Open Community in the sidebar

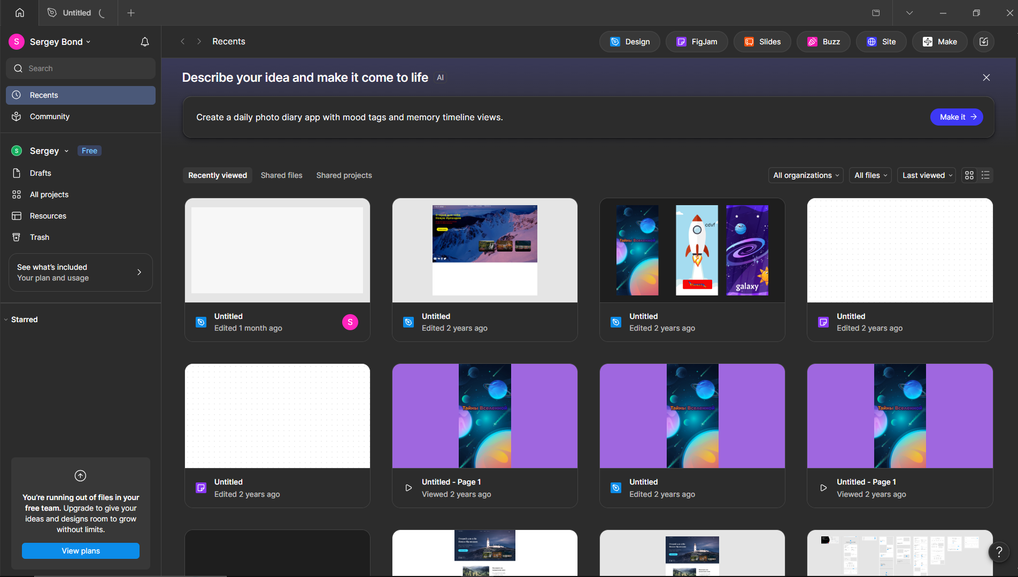pos(81,116)
